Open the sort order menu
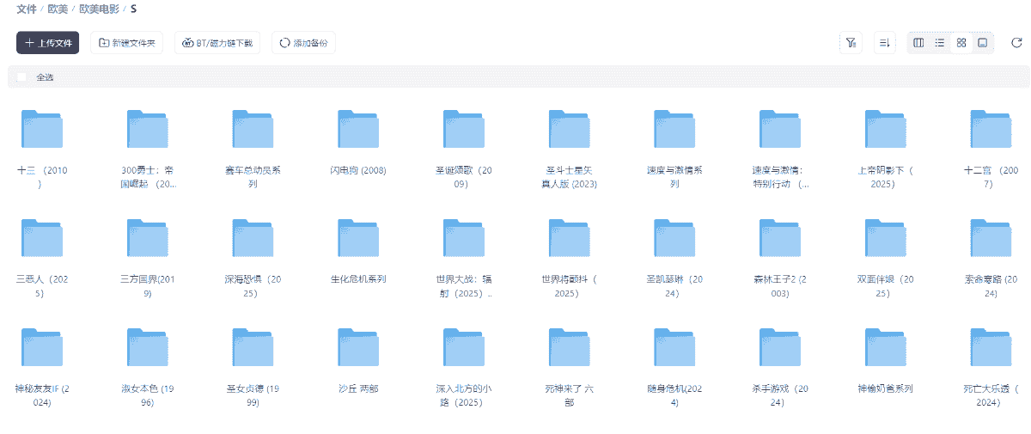The image size is (1031, 434). pyautogui.click(x=885, y=43)
